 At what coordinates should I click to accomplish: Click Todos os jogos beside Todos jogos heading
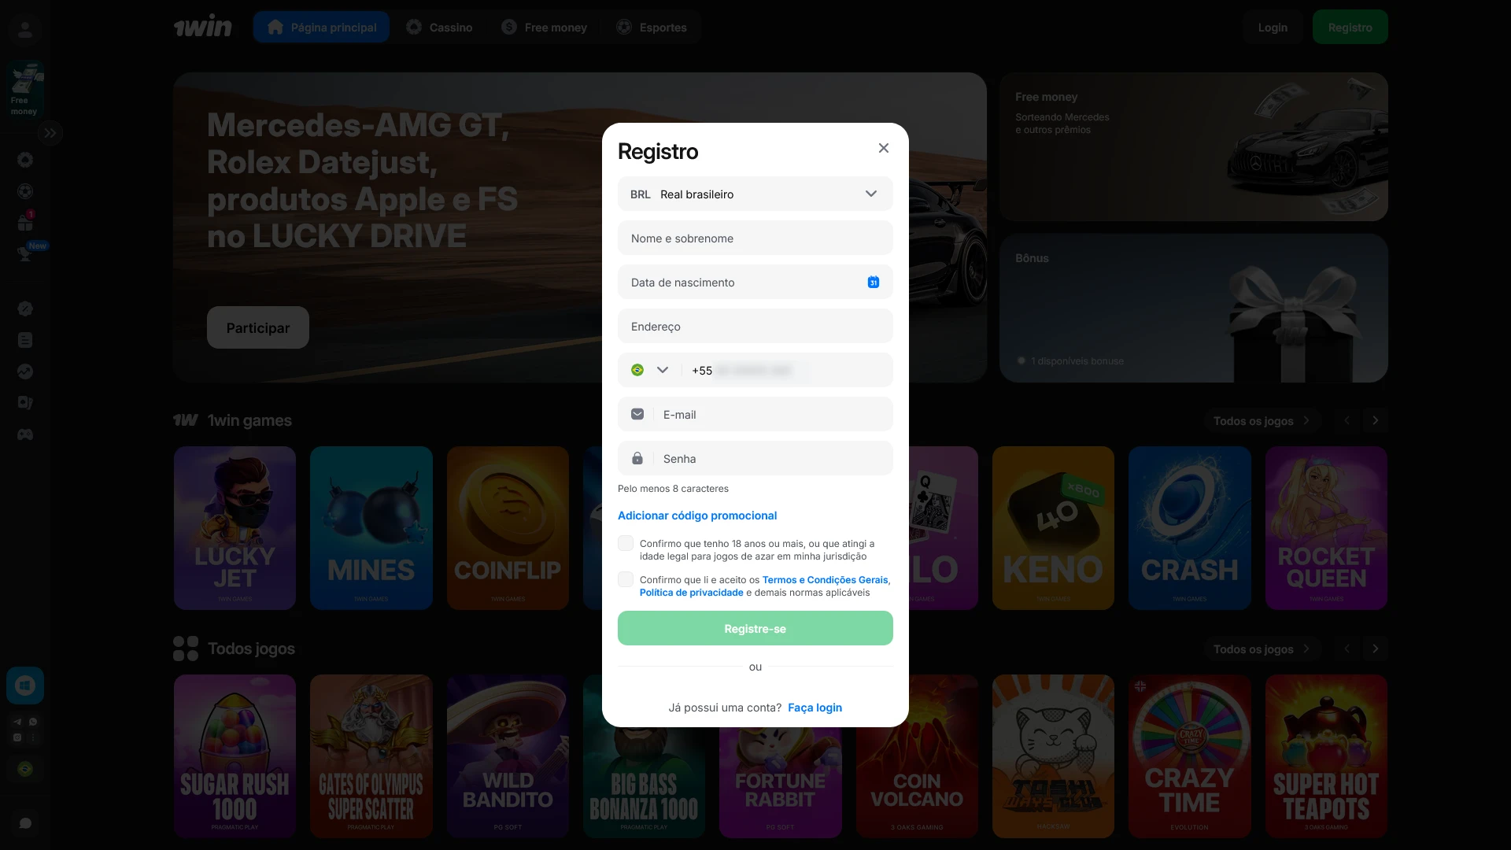pos(1262,649)
